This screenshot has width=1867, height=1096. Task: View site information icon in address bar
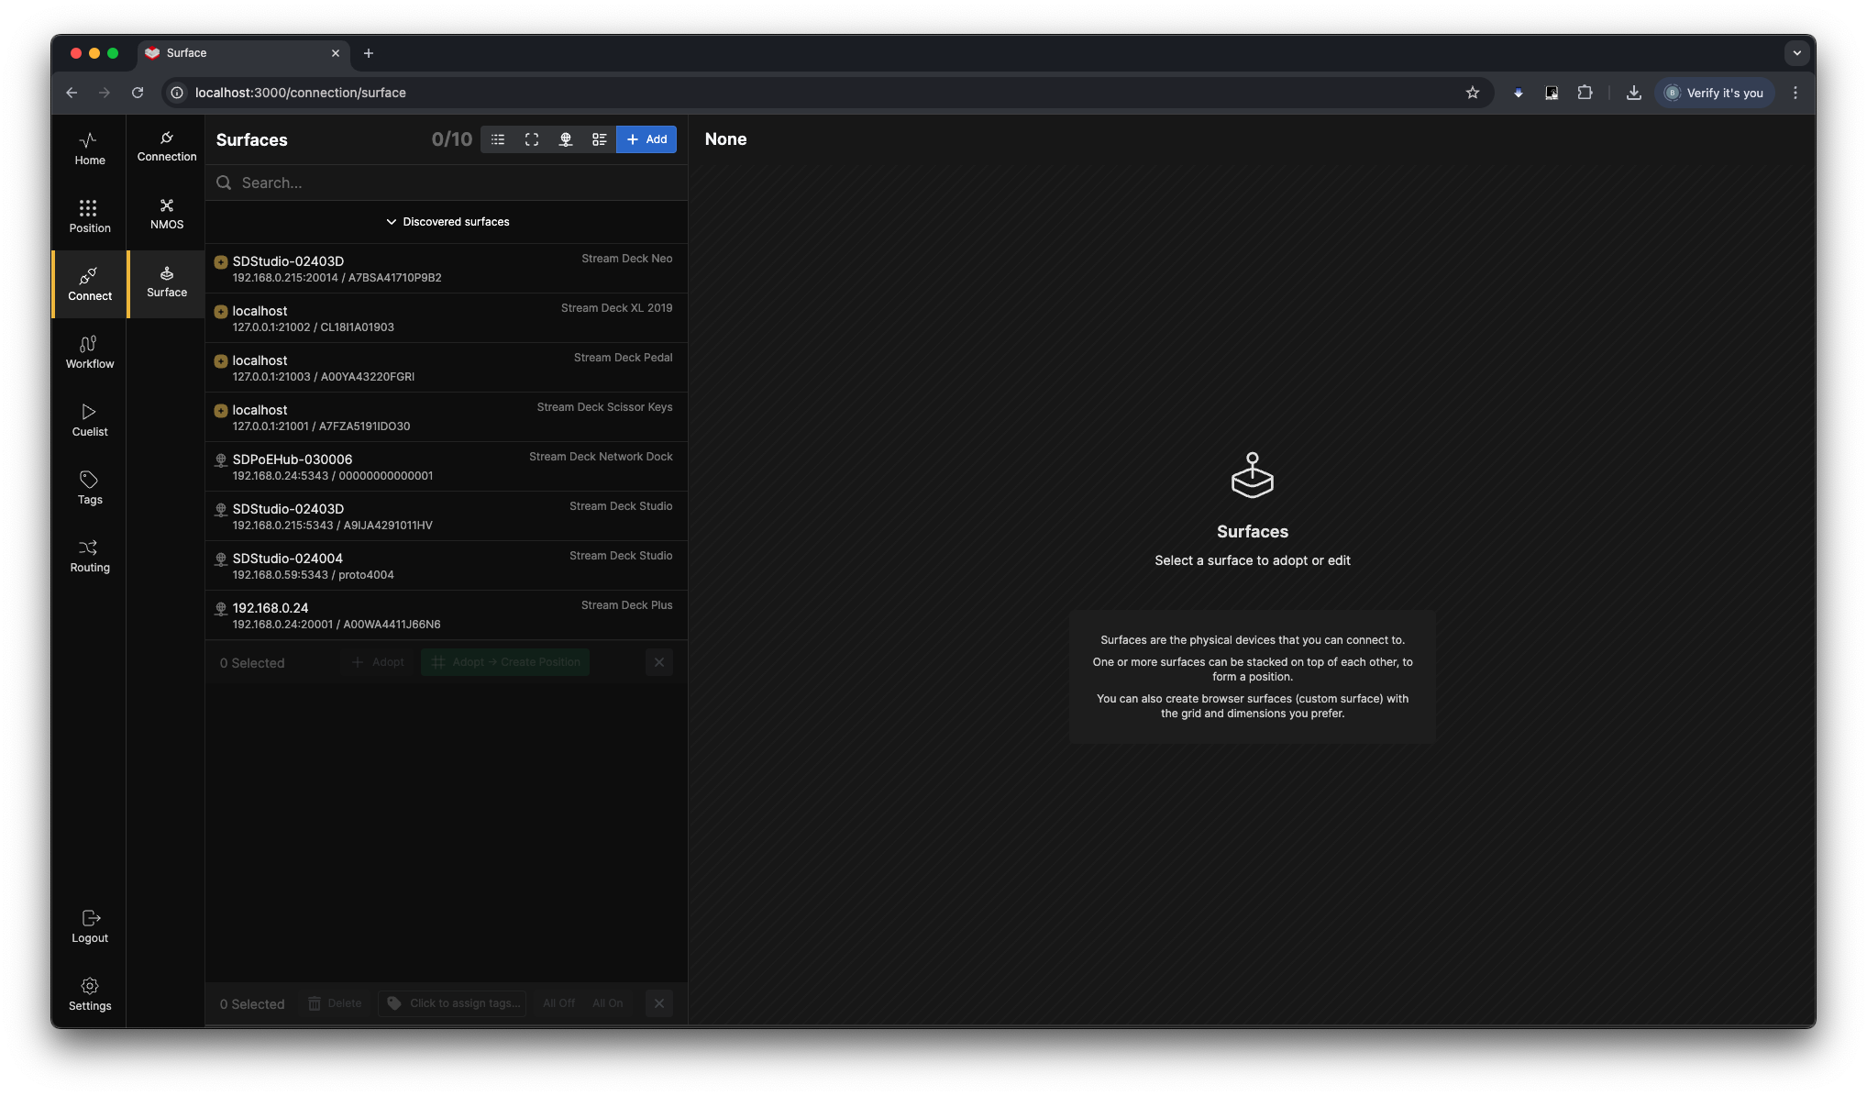coord(177,93)
